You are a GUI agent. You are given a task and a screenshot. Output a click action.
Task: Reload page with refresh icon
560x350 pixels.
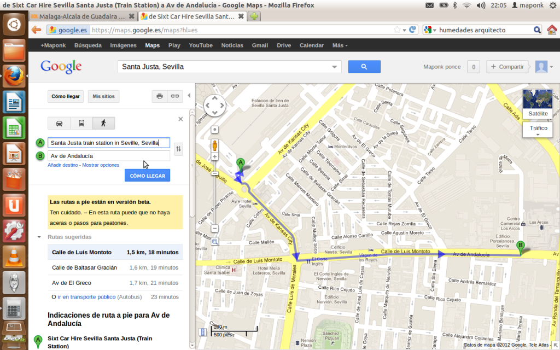(x=412, y=30)
